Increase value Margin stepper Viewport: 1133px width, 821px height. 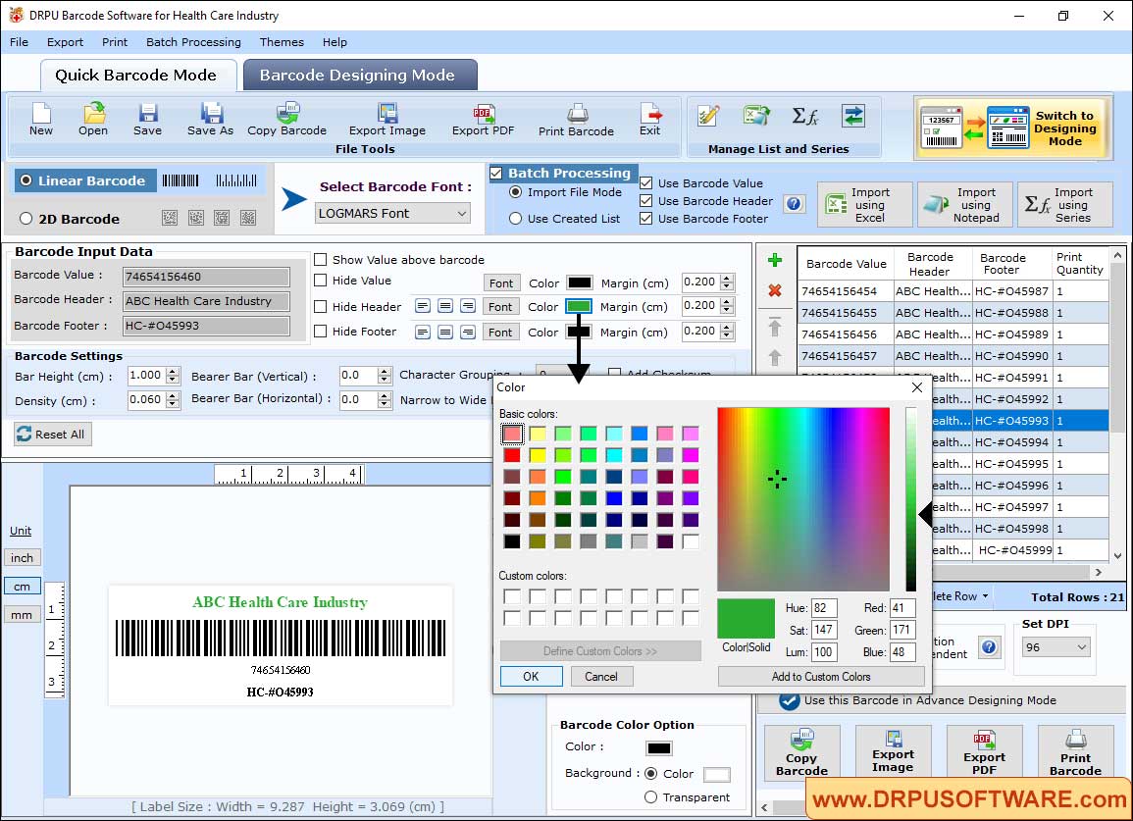click(727, 279)
